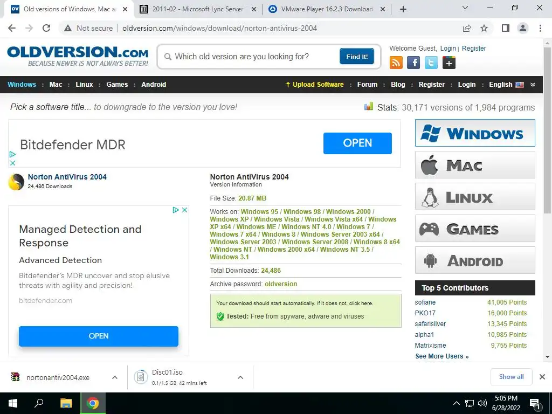Click the plus share icon
The width and height of the screenshot is (552, 414).
click(x=449, y=63)
